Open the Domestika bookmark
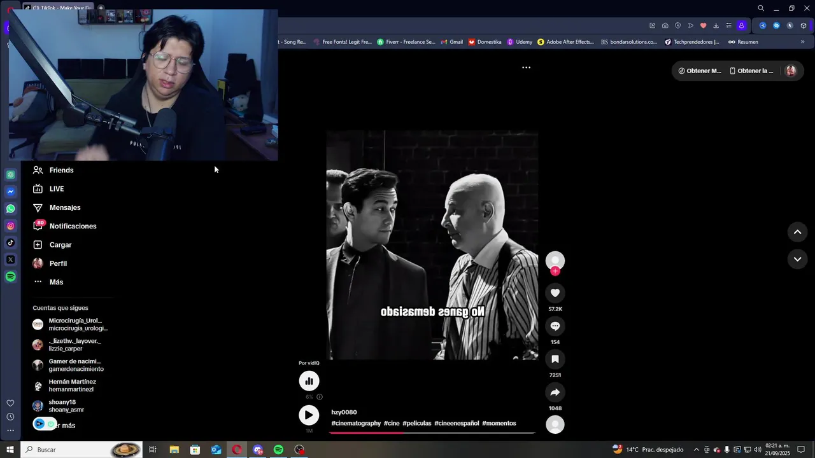815x458 pixels. coord(485,42)
